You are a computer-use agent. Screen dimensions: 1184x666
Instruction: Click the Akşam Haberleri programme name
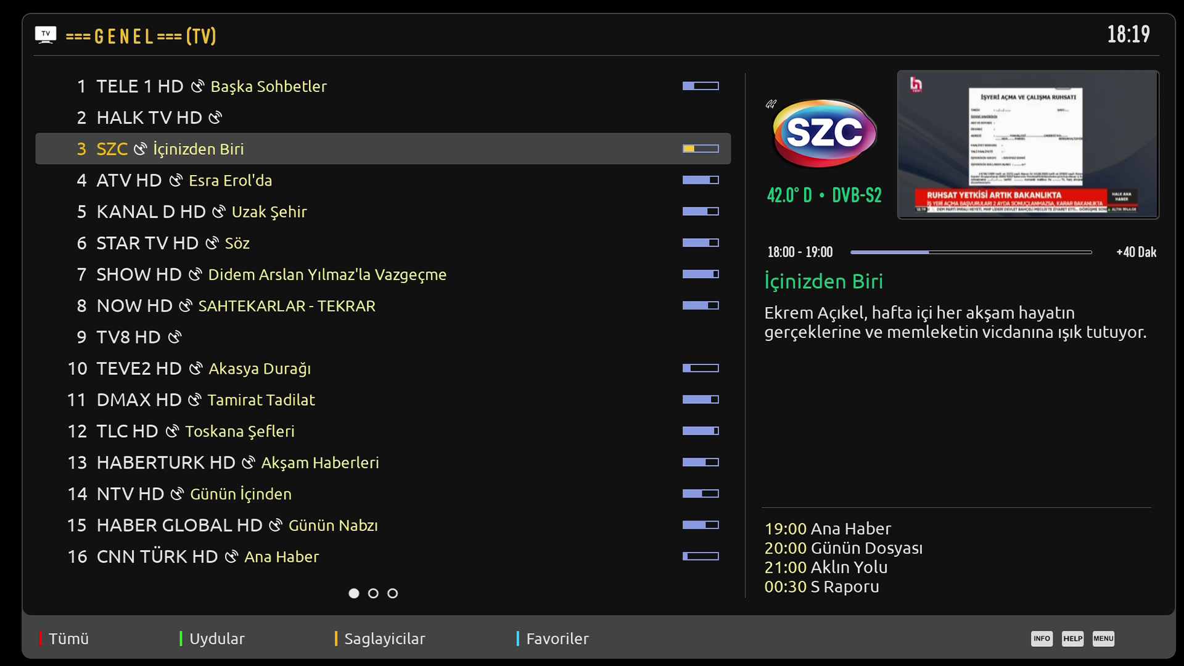pyautogui.click(x=320, y=463)
